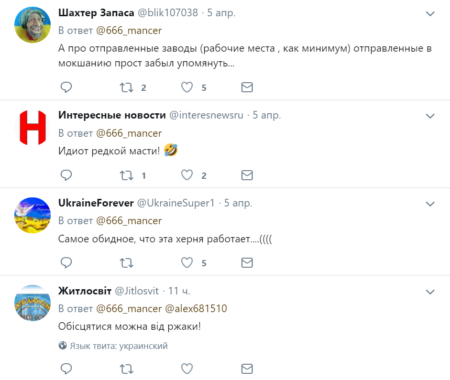Image resolution: width=450 pixels, height=380 pixels.
Task: Retweet the Шахтер Запаса tweet
Action: pyautogui.click(x=126, y=87)
